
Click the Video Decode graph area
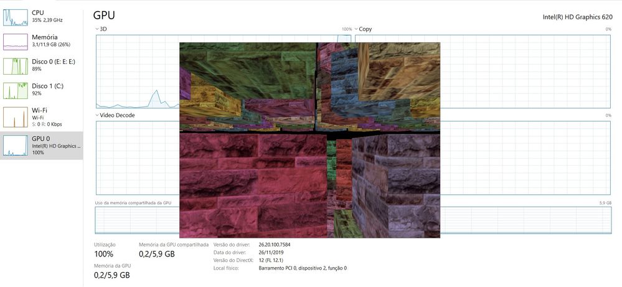[137, 158]
